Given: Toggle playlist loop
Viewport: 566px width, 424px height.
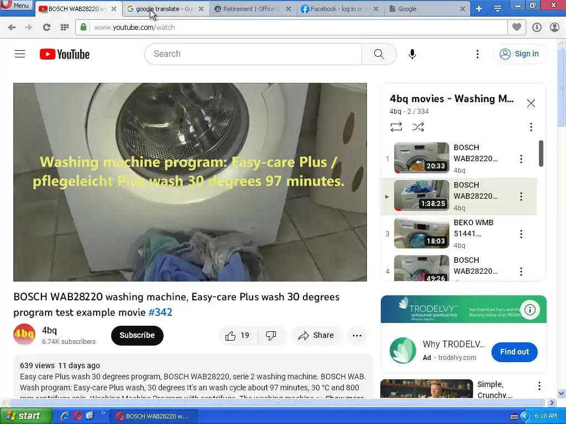Looking at the screenshot, I should (396, 127).
